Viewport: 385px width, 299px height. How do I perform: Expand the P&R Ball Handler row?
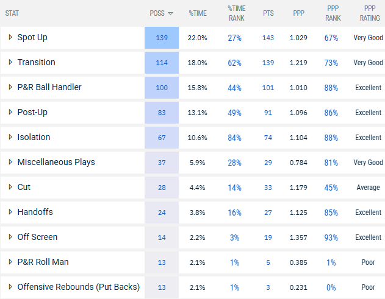point(10,88)
